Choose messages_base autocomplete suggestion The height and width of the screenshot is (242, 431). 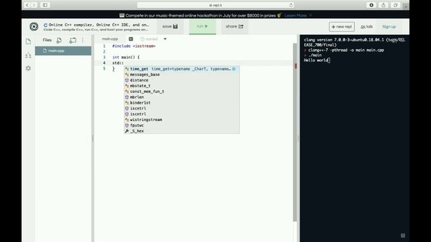182,75
